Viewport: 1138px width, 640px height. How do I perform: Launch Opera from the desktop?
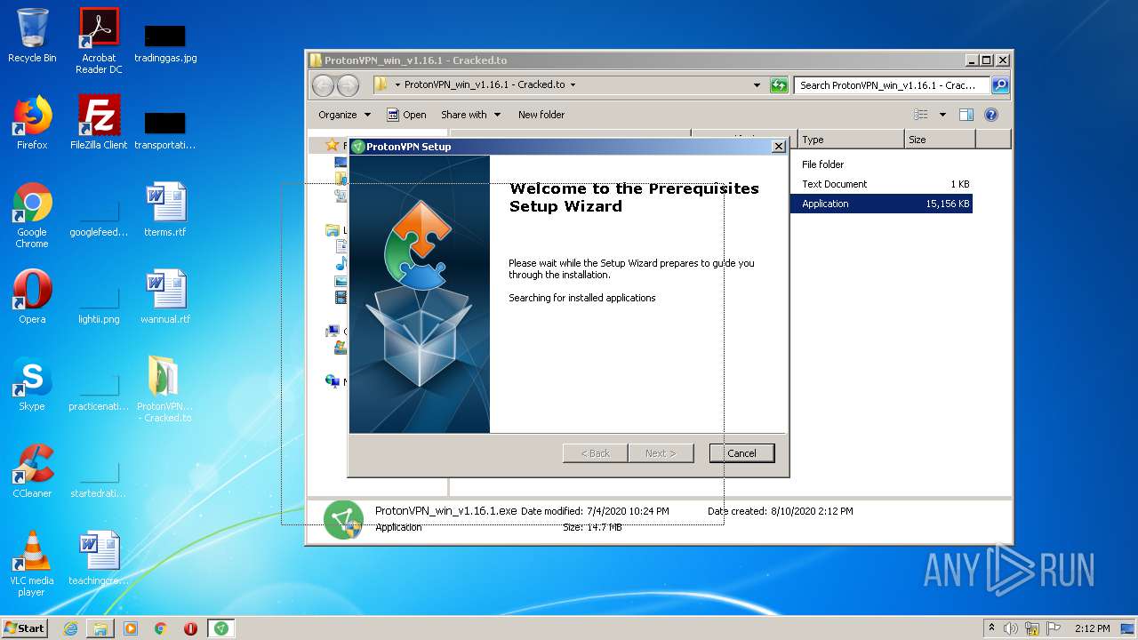pyautogui.click(x=32, y=297)
